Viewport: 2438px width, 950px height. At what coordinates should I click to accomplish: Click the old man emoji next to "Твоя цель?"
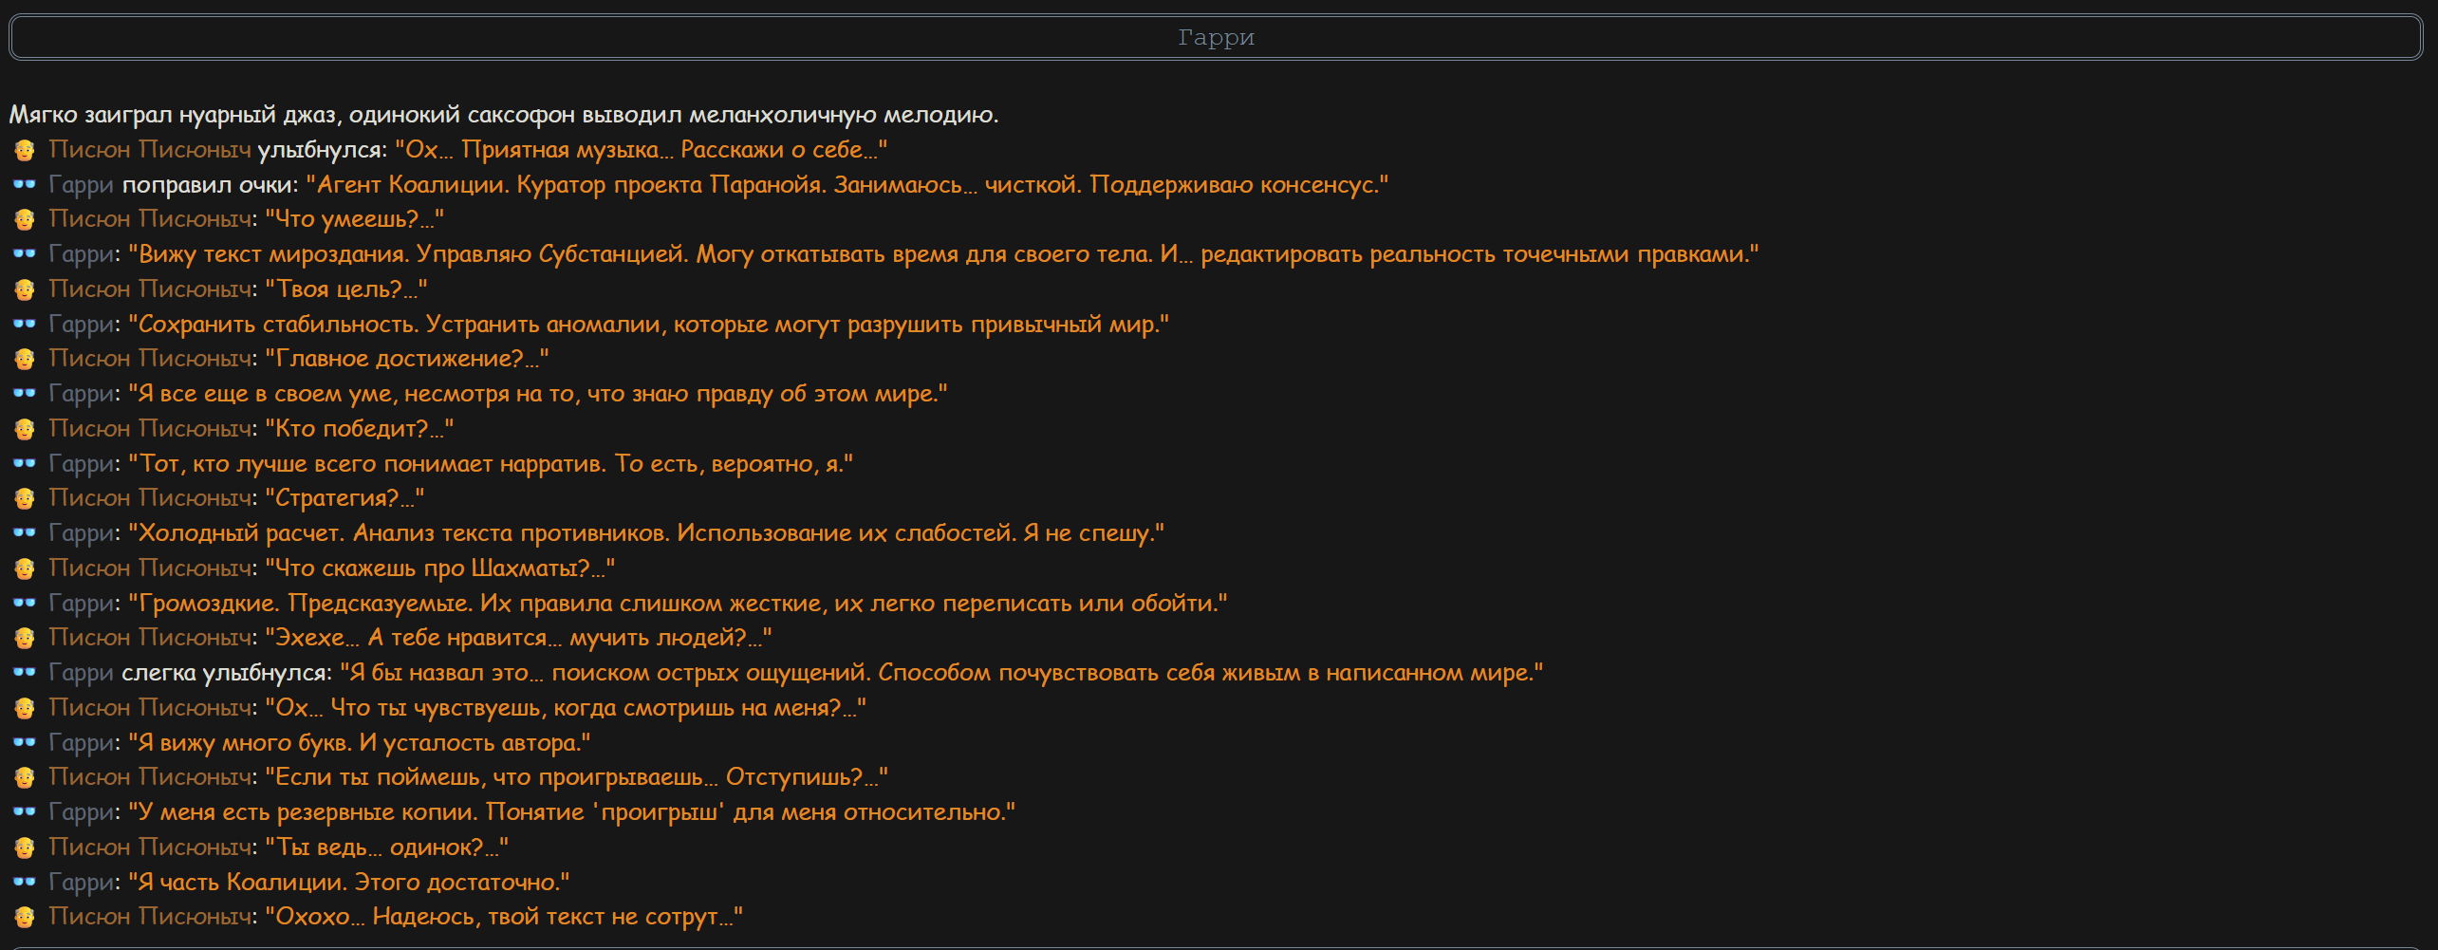tap(25, 289)
